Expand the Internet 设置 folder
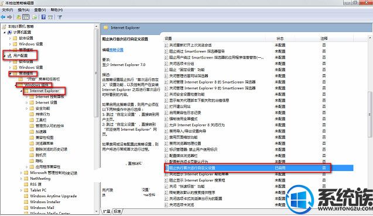The width and height of the screenshot is (373, 216). 27,102
